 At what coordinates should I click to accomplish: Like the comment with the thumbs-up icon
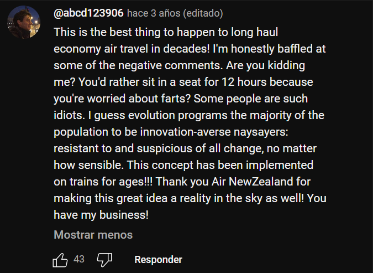click(x=60, y=260)
